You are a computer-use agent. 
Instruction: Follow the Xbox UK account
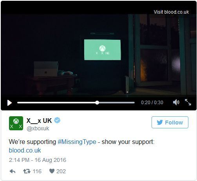170,122
